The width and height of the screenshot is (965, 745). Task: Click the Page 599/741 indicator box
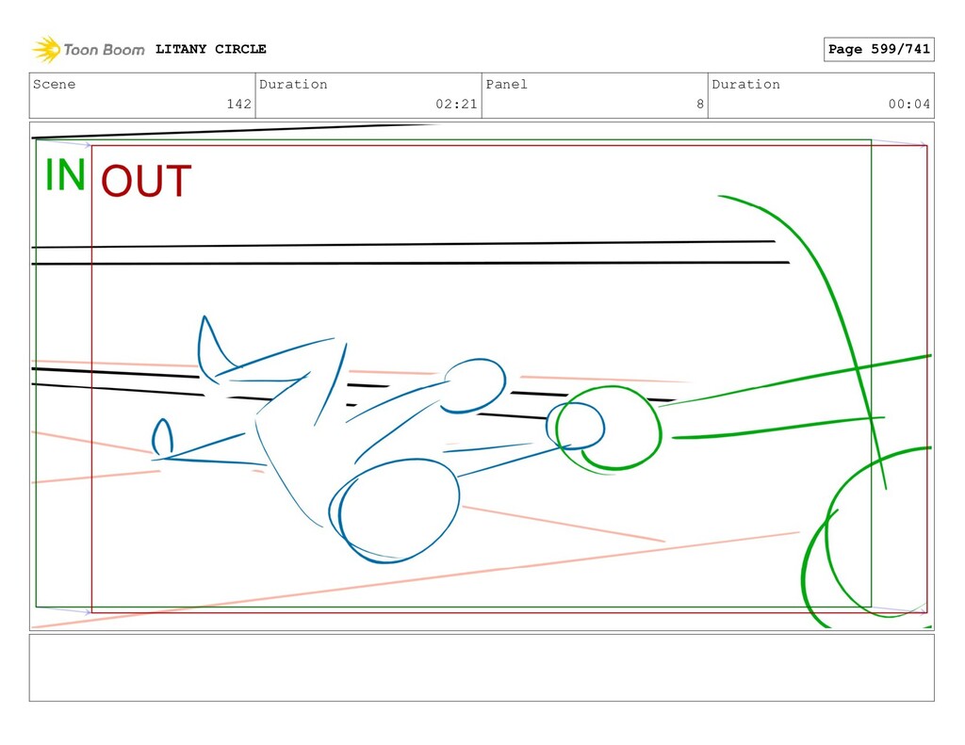tap(879, 49)
